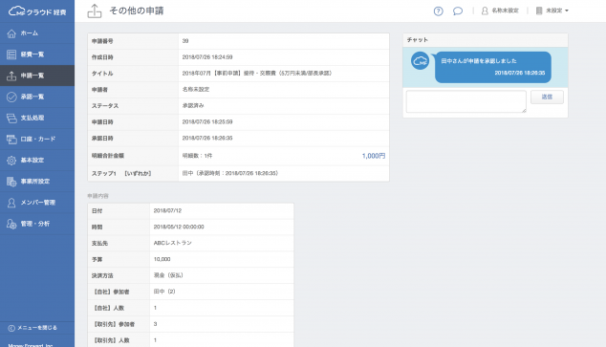Open 経費一覧 expense list icon
Screen dimensions: 606x347
pyautogui.click(x=11, y=54)
